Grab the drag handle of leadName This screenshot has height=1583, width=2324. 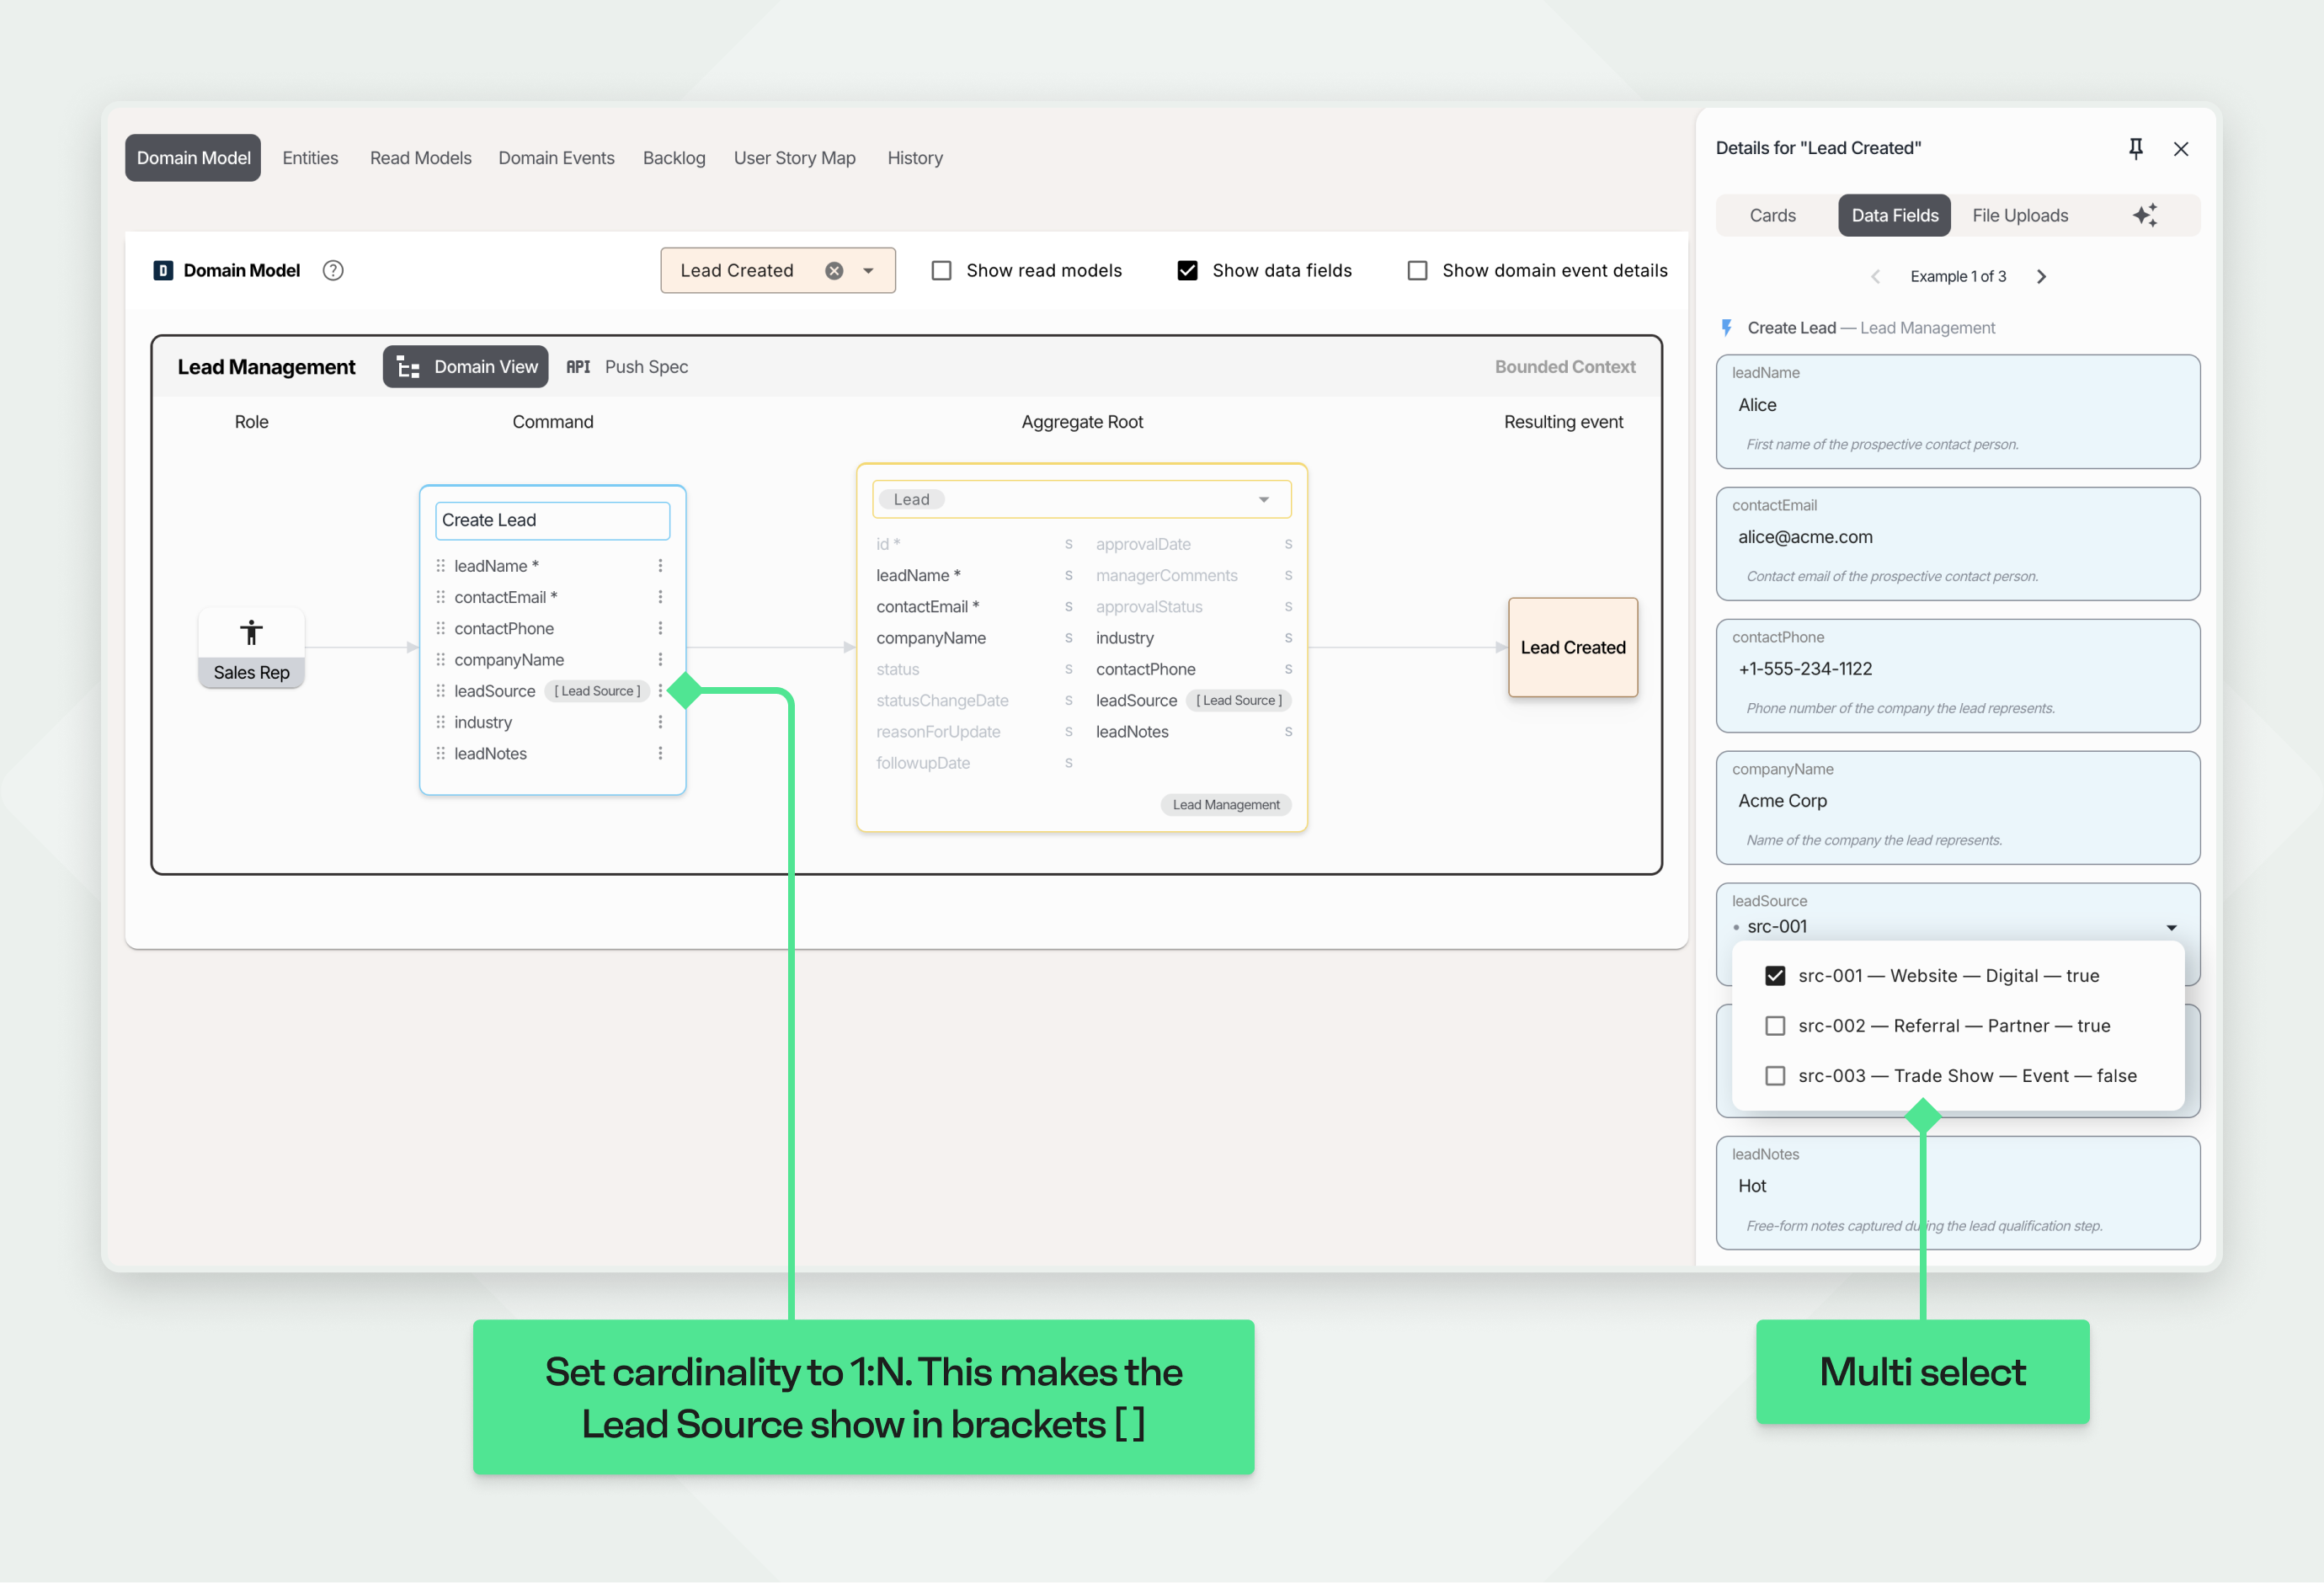click(440, 566)
